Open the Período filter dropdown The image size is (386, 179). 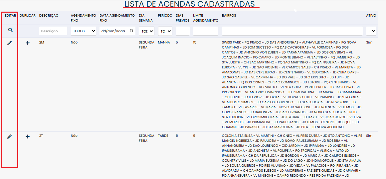[x=165, y=31]
